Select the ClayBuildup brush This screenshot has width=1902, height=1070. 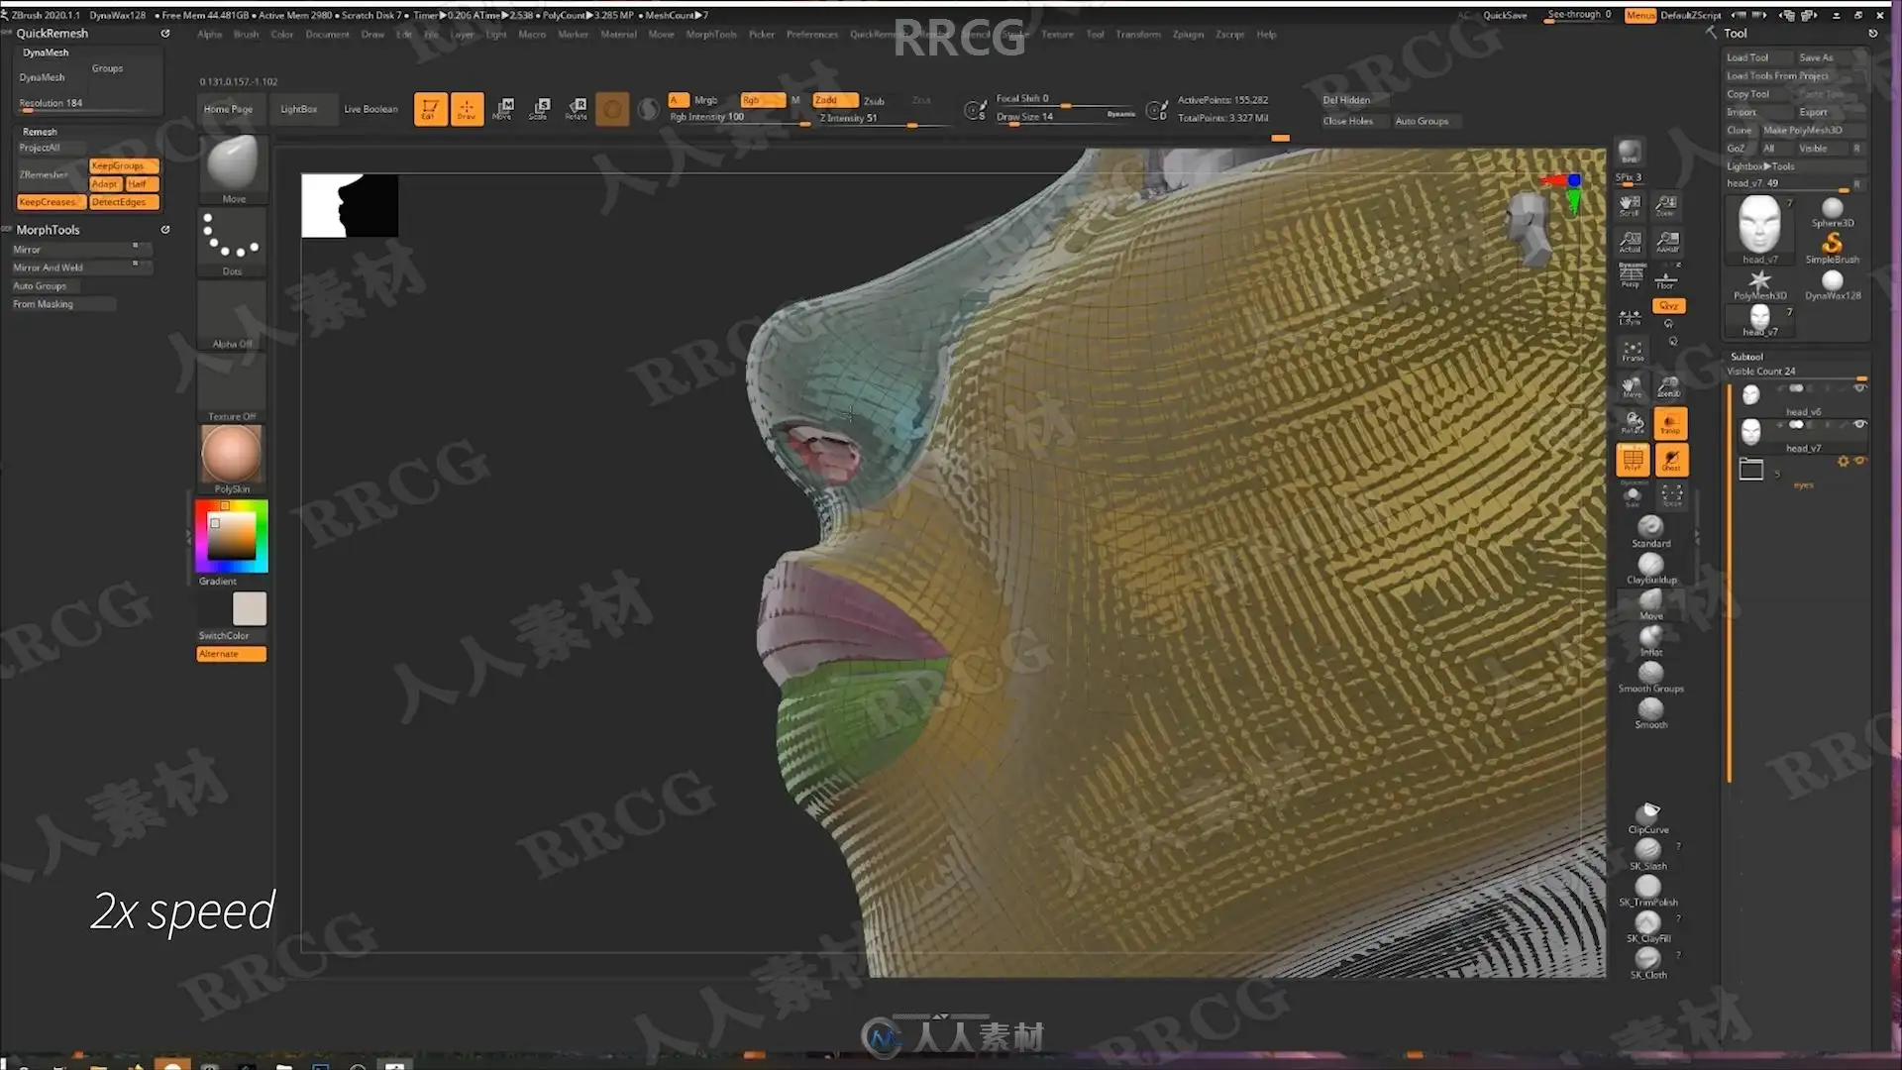point(1650,568)
